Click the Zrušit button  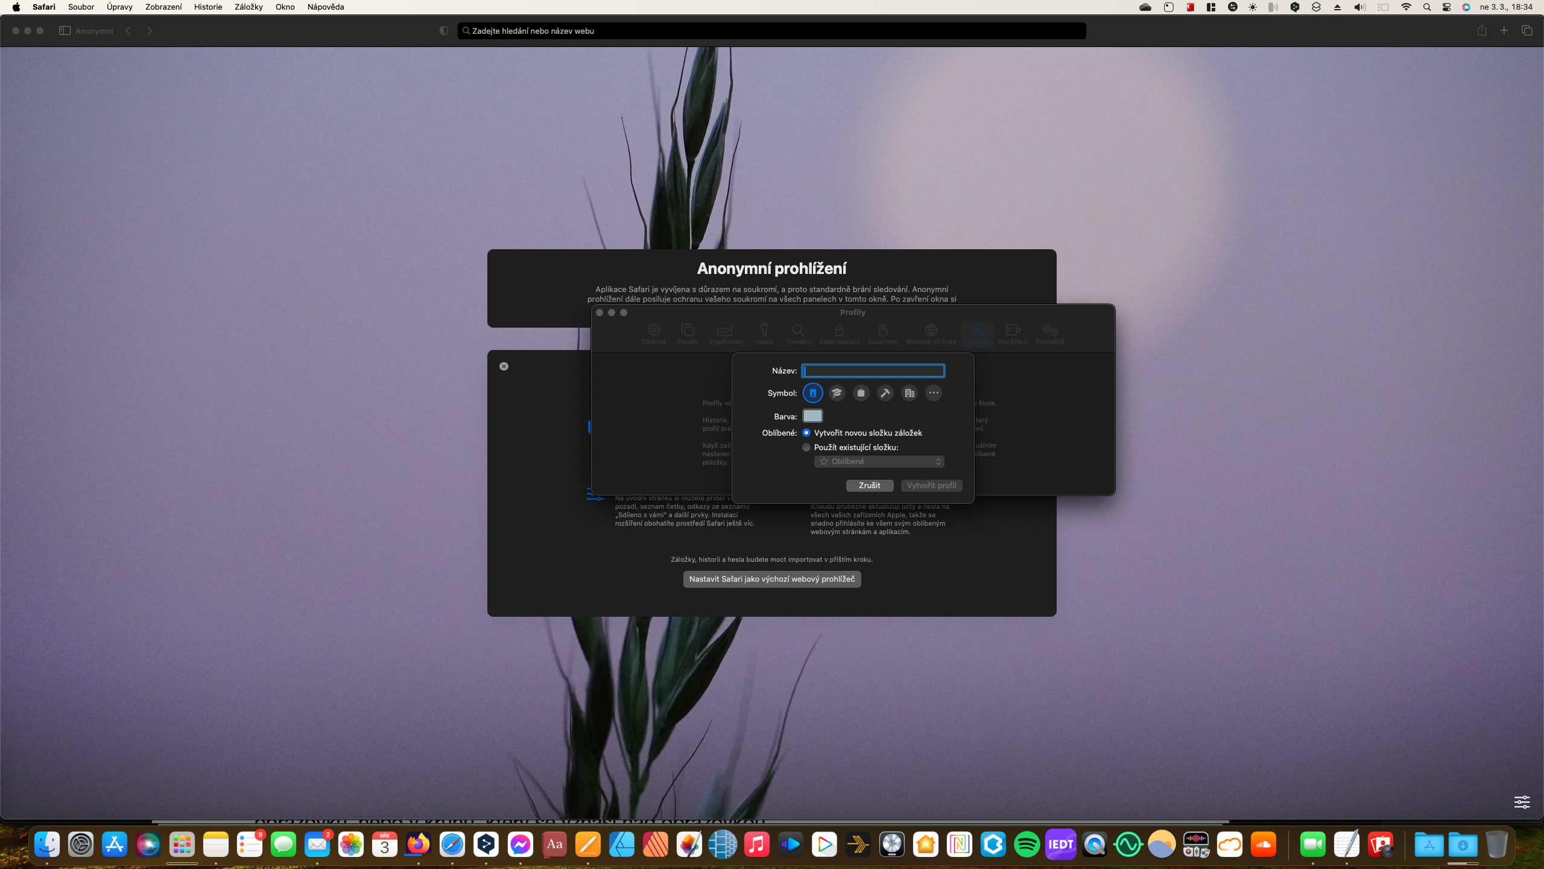(869, 485)
